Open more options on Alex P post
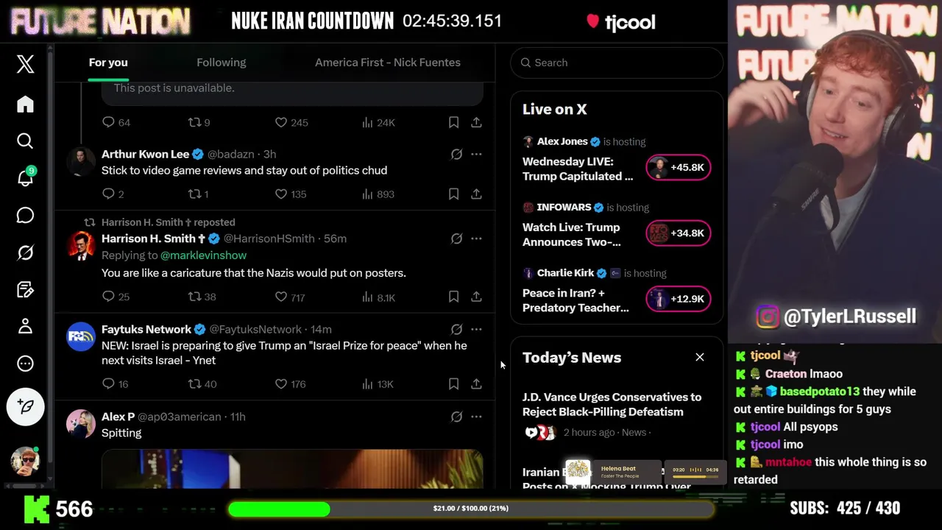This screenshot has width=942, height=530. [x=476, y=417]
